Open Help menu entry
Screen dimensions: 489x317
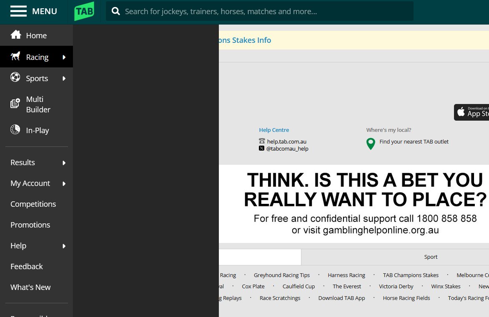click(37, 246)
